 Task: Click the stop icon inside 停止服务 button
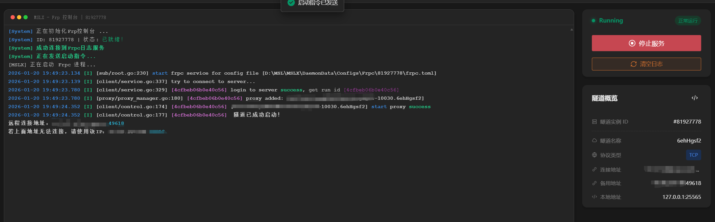tap(632, 43)
